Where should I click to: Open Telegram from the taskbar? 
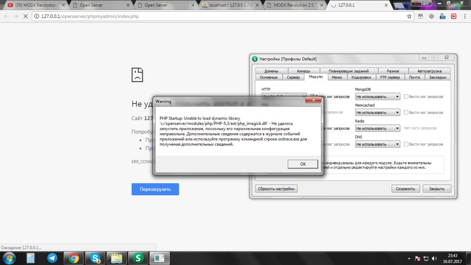point(52,258)
